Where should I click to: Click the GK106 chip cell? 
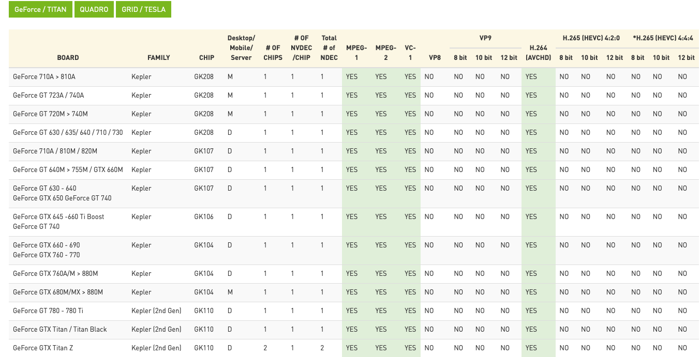pyautogui.click(x=204, y=217)
